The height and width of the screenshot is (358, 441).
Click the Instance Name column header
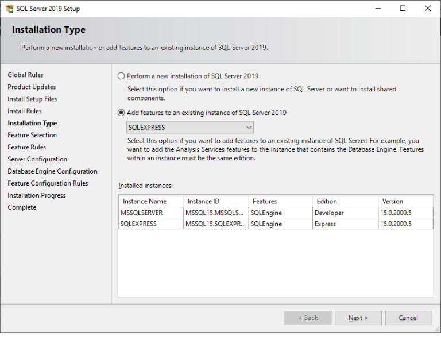pyautogui.click(x=151, y=202)
